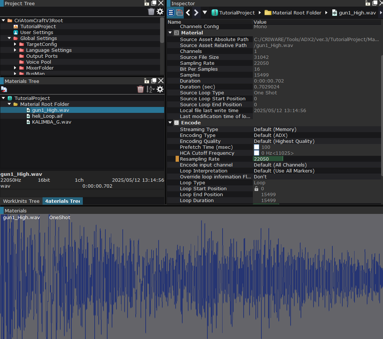
Task: Lock the Inspector panel with padlock icon
Action: tap(368, 3)
